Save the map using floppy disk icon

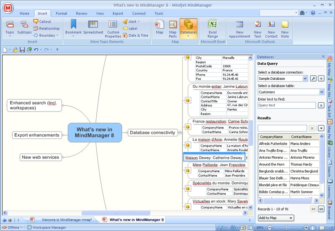click(22, 50)
